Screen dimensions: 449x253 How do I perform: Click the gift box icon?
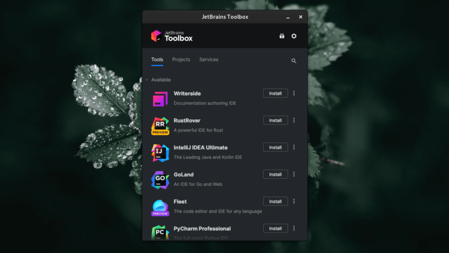[x=282, y=36]
